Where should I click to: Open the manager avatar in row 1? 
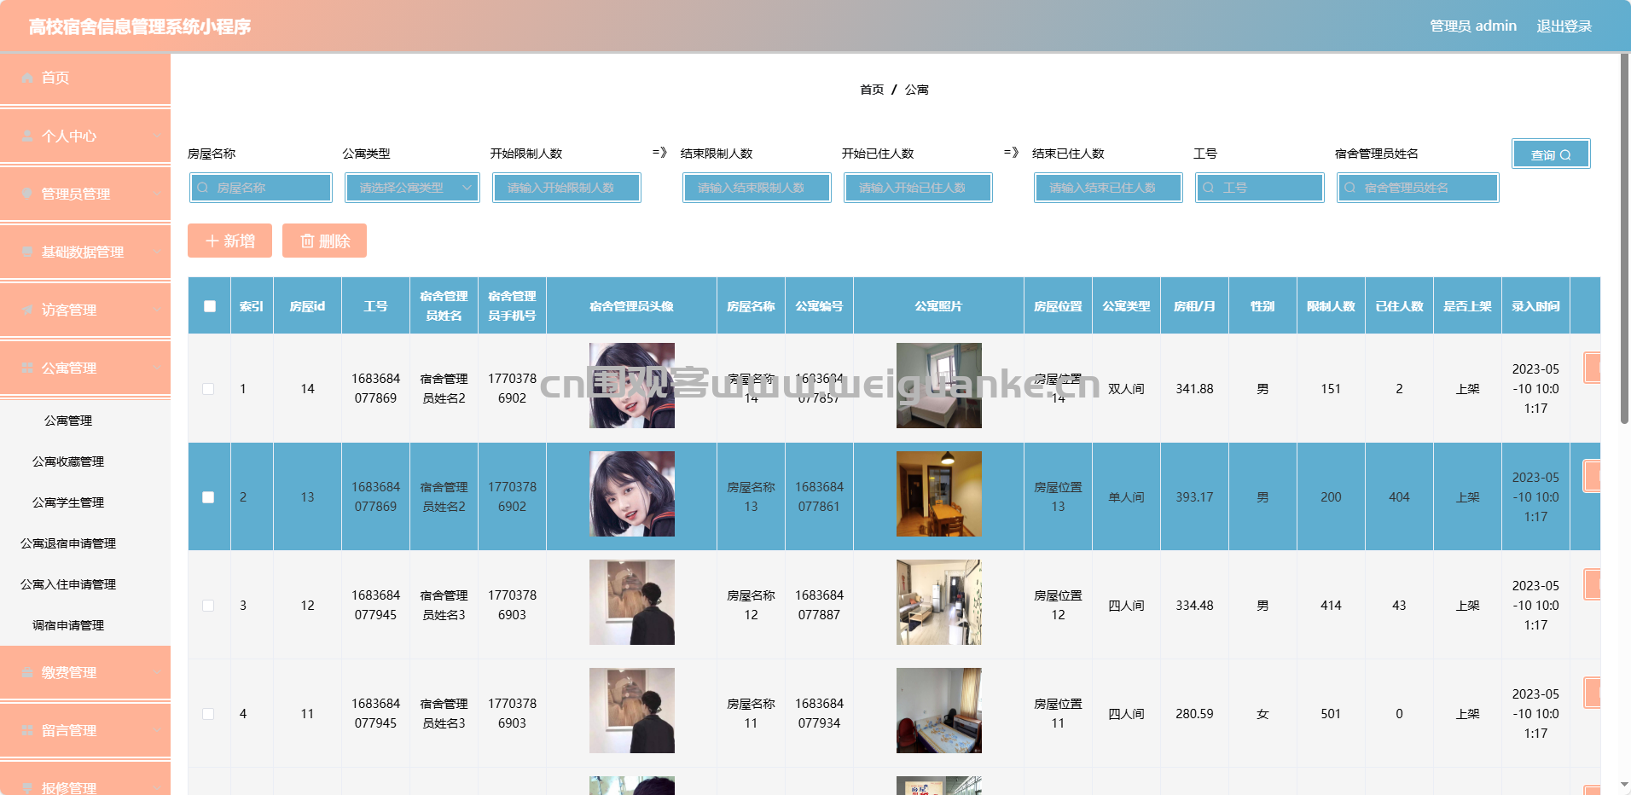[x=632, y=386]
